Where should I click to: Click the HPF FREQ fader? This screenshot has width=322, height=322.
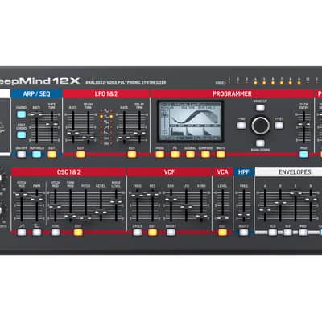click(244, 216)
